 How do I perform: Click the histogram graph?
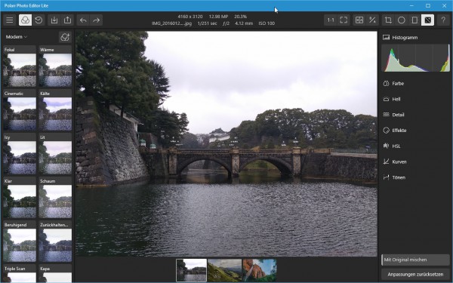click(x=415, y=58)
